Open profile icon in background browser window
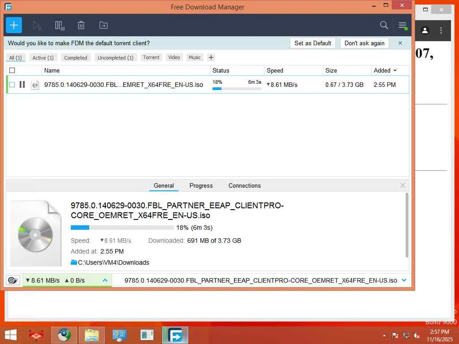459x344 pixels. [425, 30]
